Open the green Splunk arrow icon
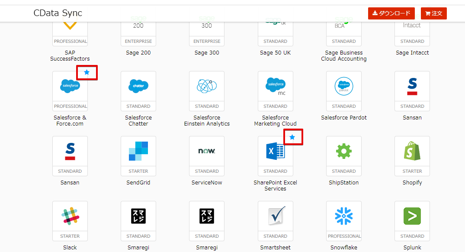465x252 pixels. point(412,216)
